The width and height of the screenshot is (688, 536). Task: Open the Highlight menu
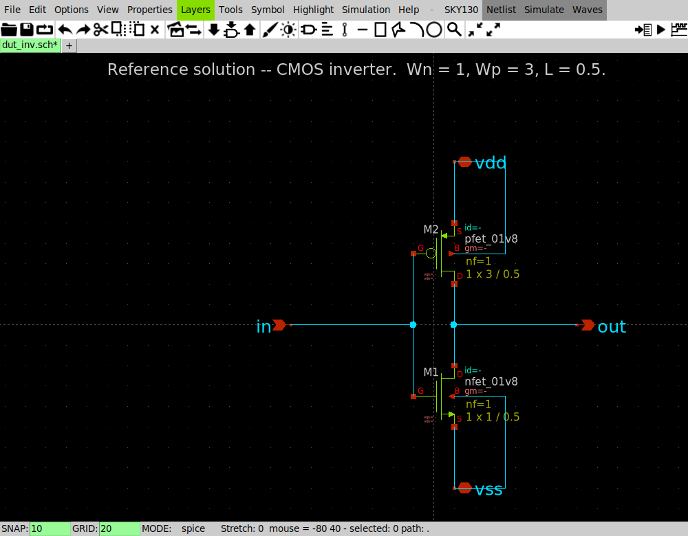313,10
